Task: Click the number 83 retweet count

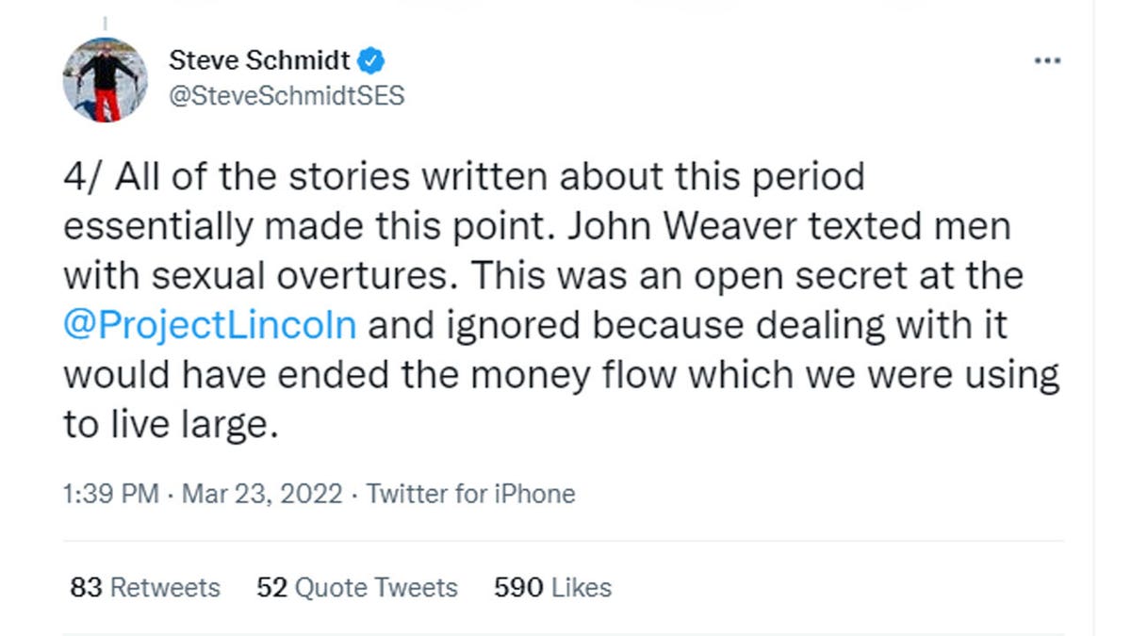Action: tap(86, 588)
